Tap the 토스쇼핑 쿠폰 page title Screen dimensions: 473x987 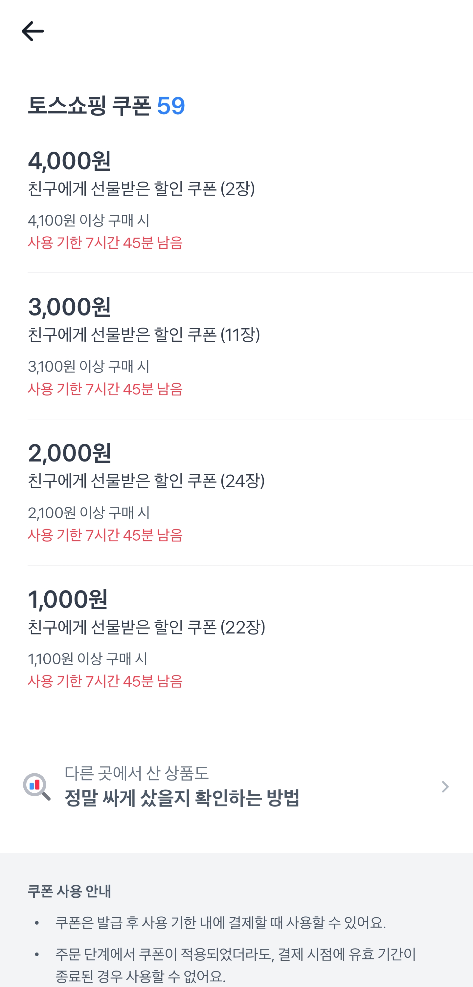click(x=89, y=106)
